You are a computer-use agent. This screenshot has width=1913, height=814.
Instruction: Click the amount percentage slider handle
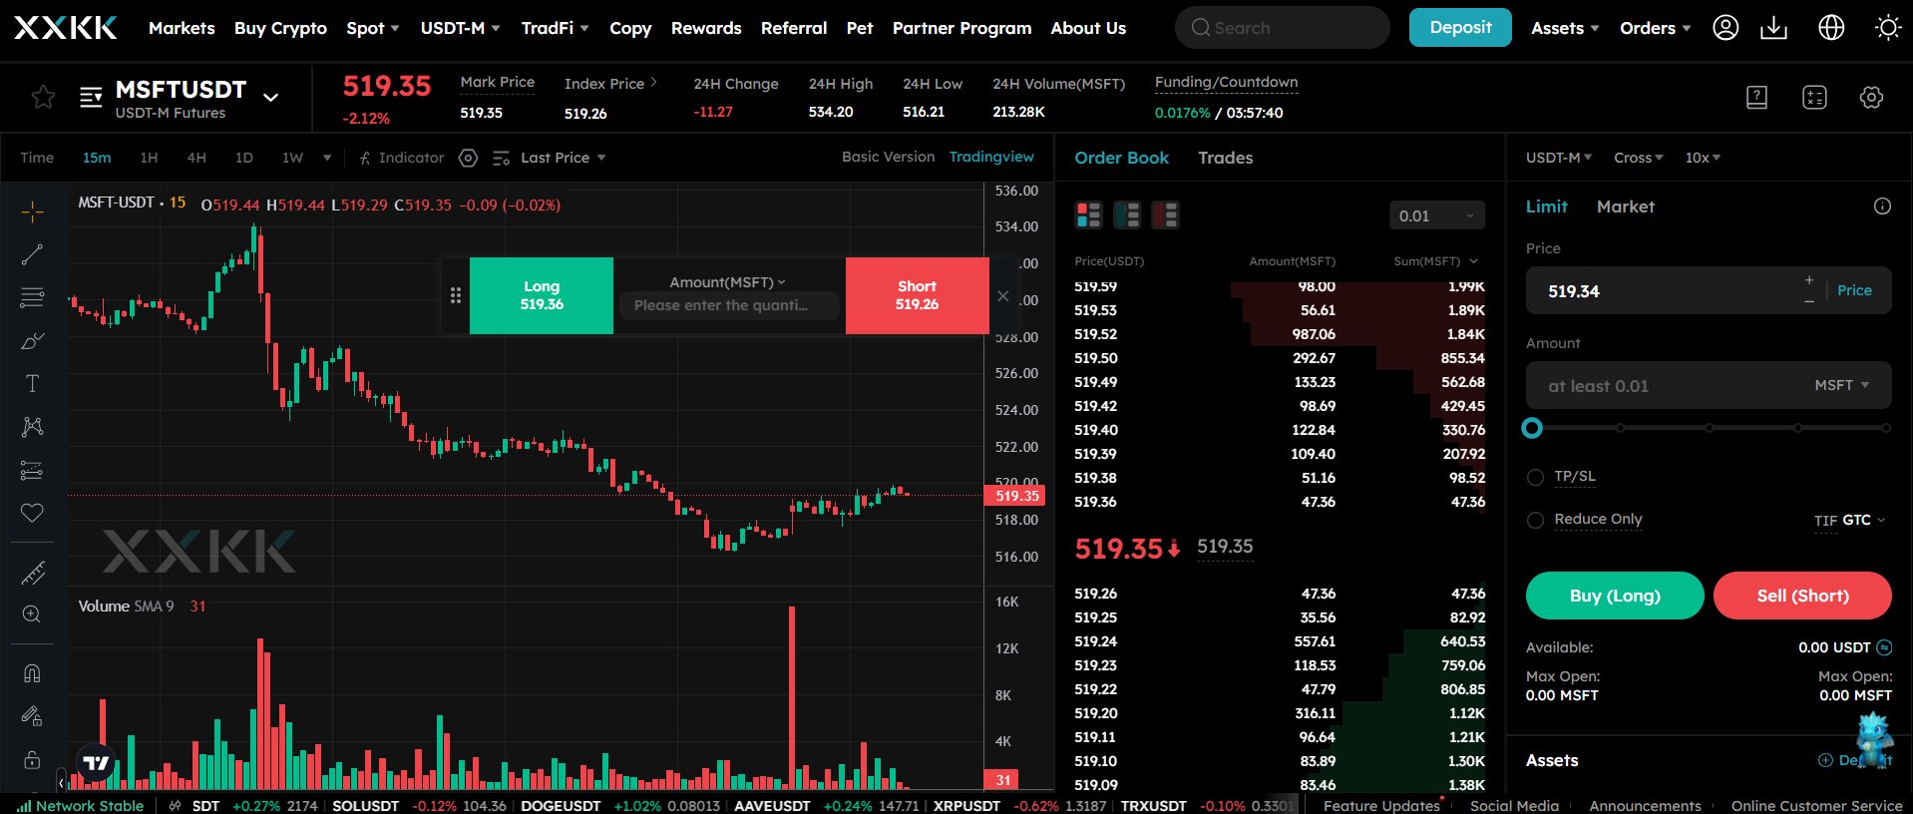(x=1532, y=428)
